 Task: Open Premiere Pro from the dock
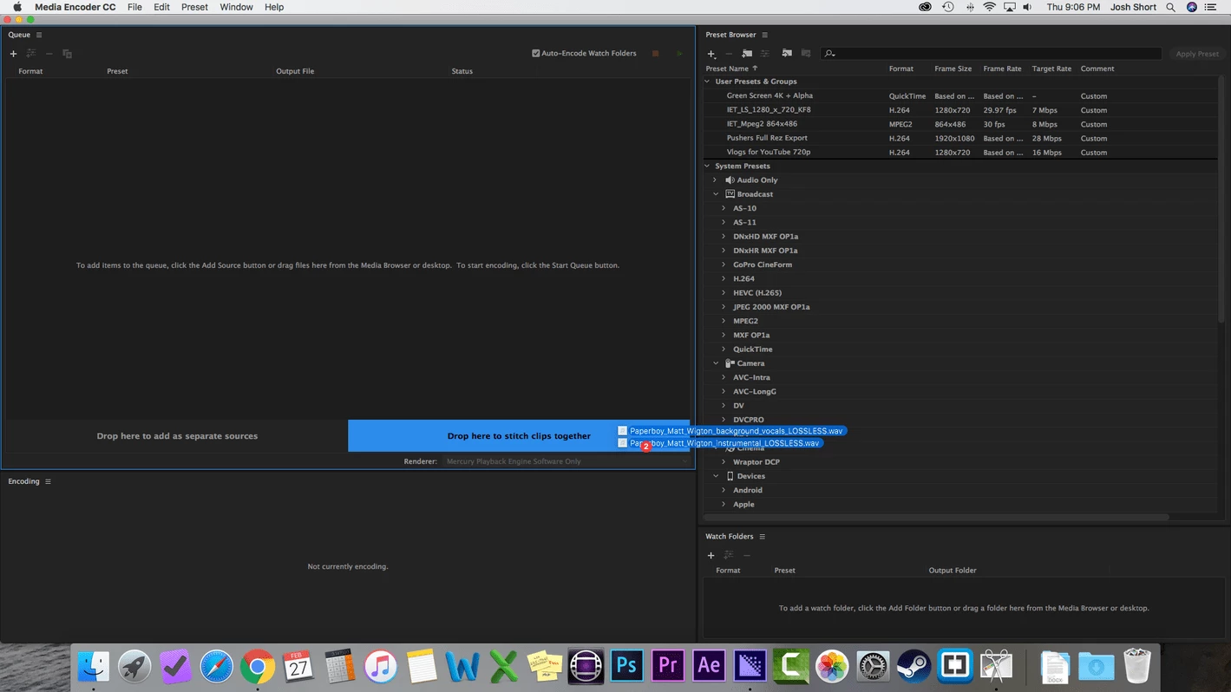click(668, 666)
